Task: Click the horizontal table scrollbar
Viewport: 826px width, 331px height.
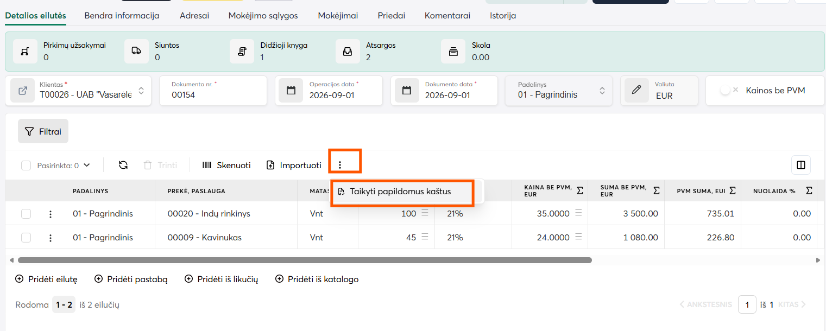Action: pos(305,260)
